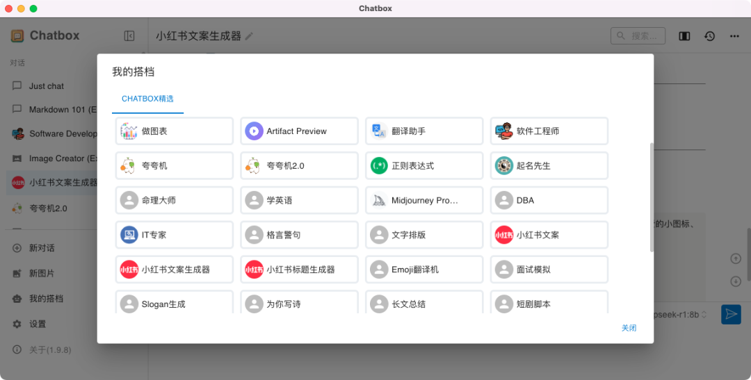The height and width of the screenshot is (380, 751).
Task: Click the Artifact Preview play icon
Action: 254,131
